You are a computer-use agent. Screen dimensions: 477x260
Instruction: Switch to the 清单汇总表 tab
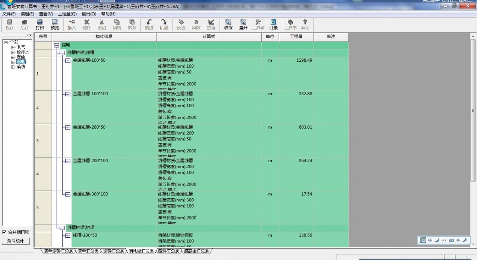click(x=88, y=251)
